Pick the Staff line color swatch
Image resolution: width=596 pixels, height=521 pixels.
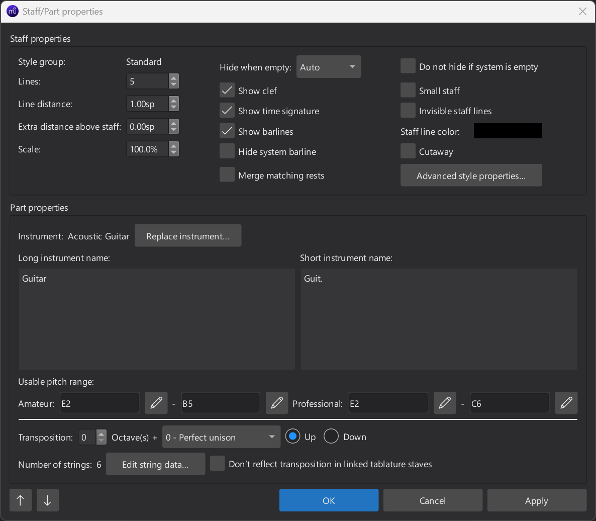coord(508,131)
